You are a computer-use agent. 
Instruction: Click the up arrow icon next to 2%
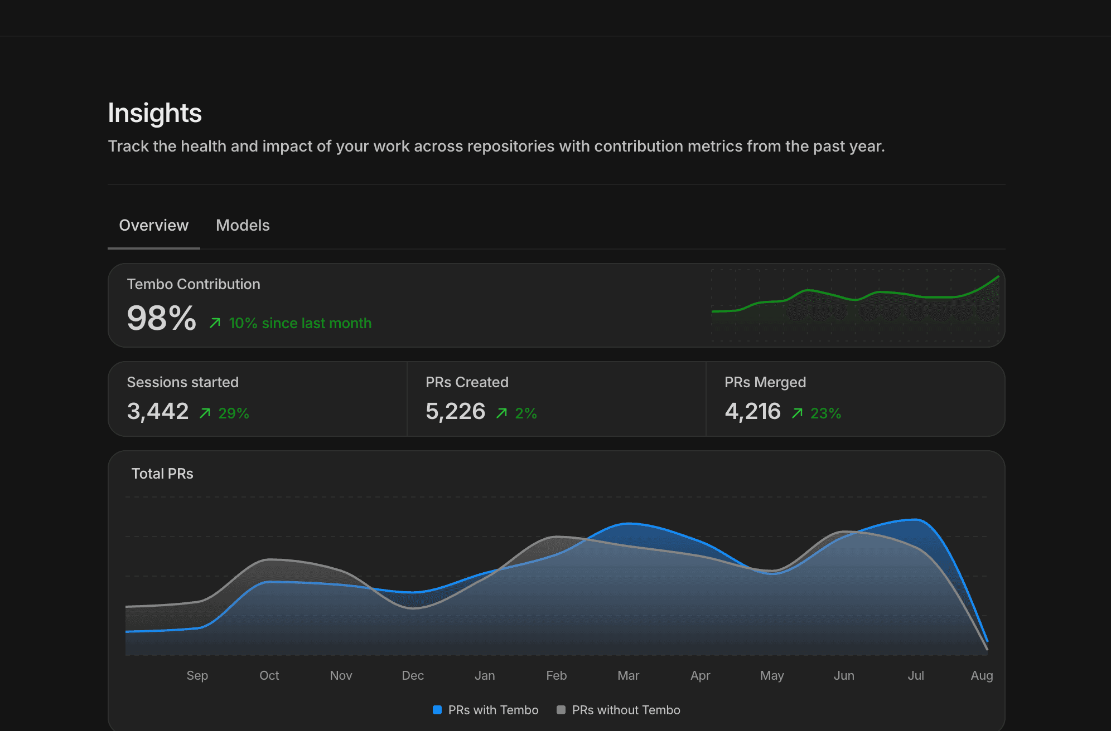click(x=502, y=413)
